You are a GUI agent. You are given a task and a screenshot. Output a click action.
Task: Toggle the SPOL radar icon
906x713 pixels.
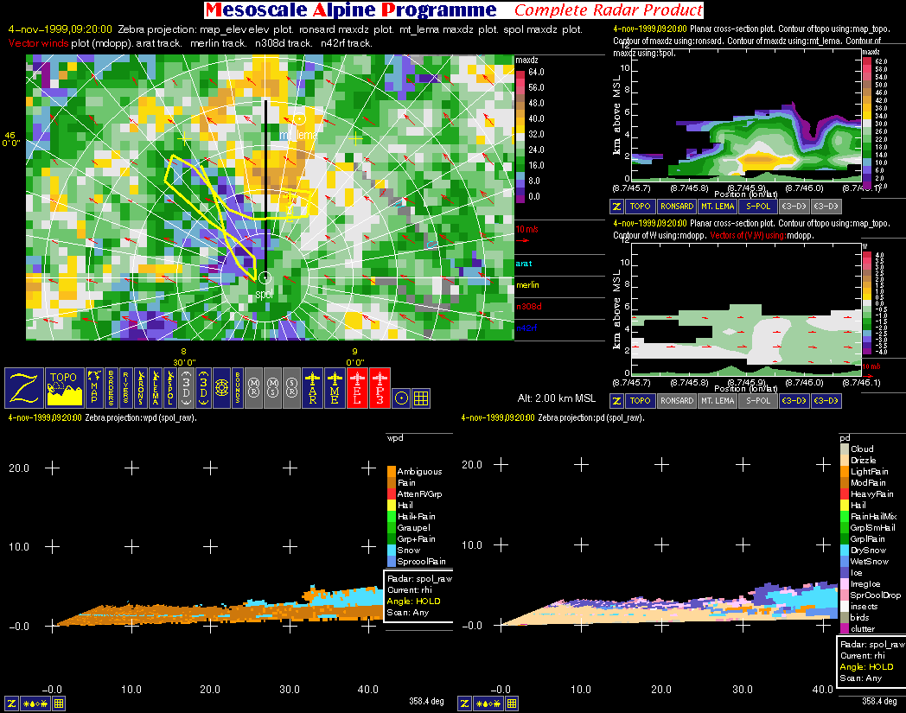click(170, 388)
